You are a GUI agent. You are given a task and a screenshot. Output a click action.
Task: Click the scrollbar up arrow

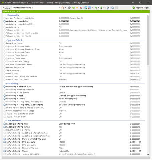coord(148,15)
